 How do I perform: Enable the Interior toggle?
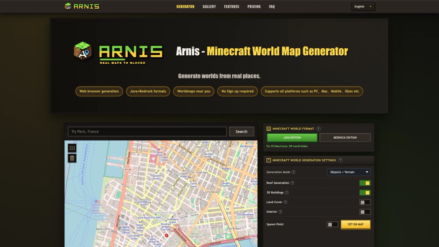[x=365, y=212]
